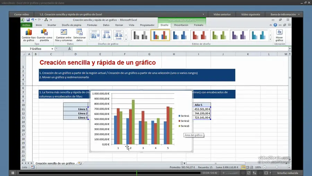The height and width of the screenshot is (176, 312).
Task: Go to last sheet navigation arrow
Action: tap(32, 163)
